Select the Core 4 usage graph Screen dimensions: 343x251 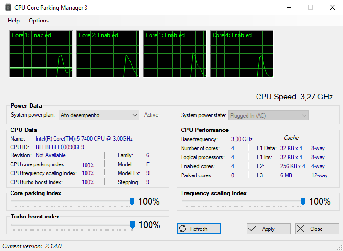click(242, 54)
